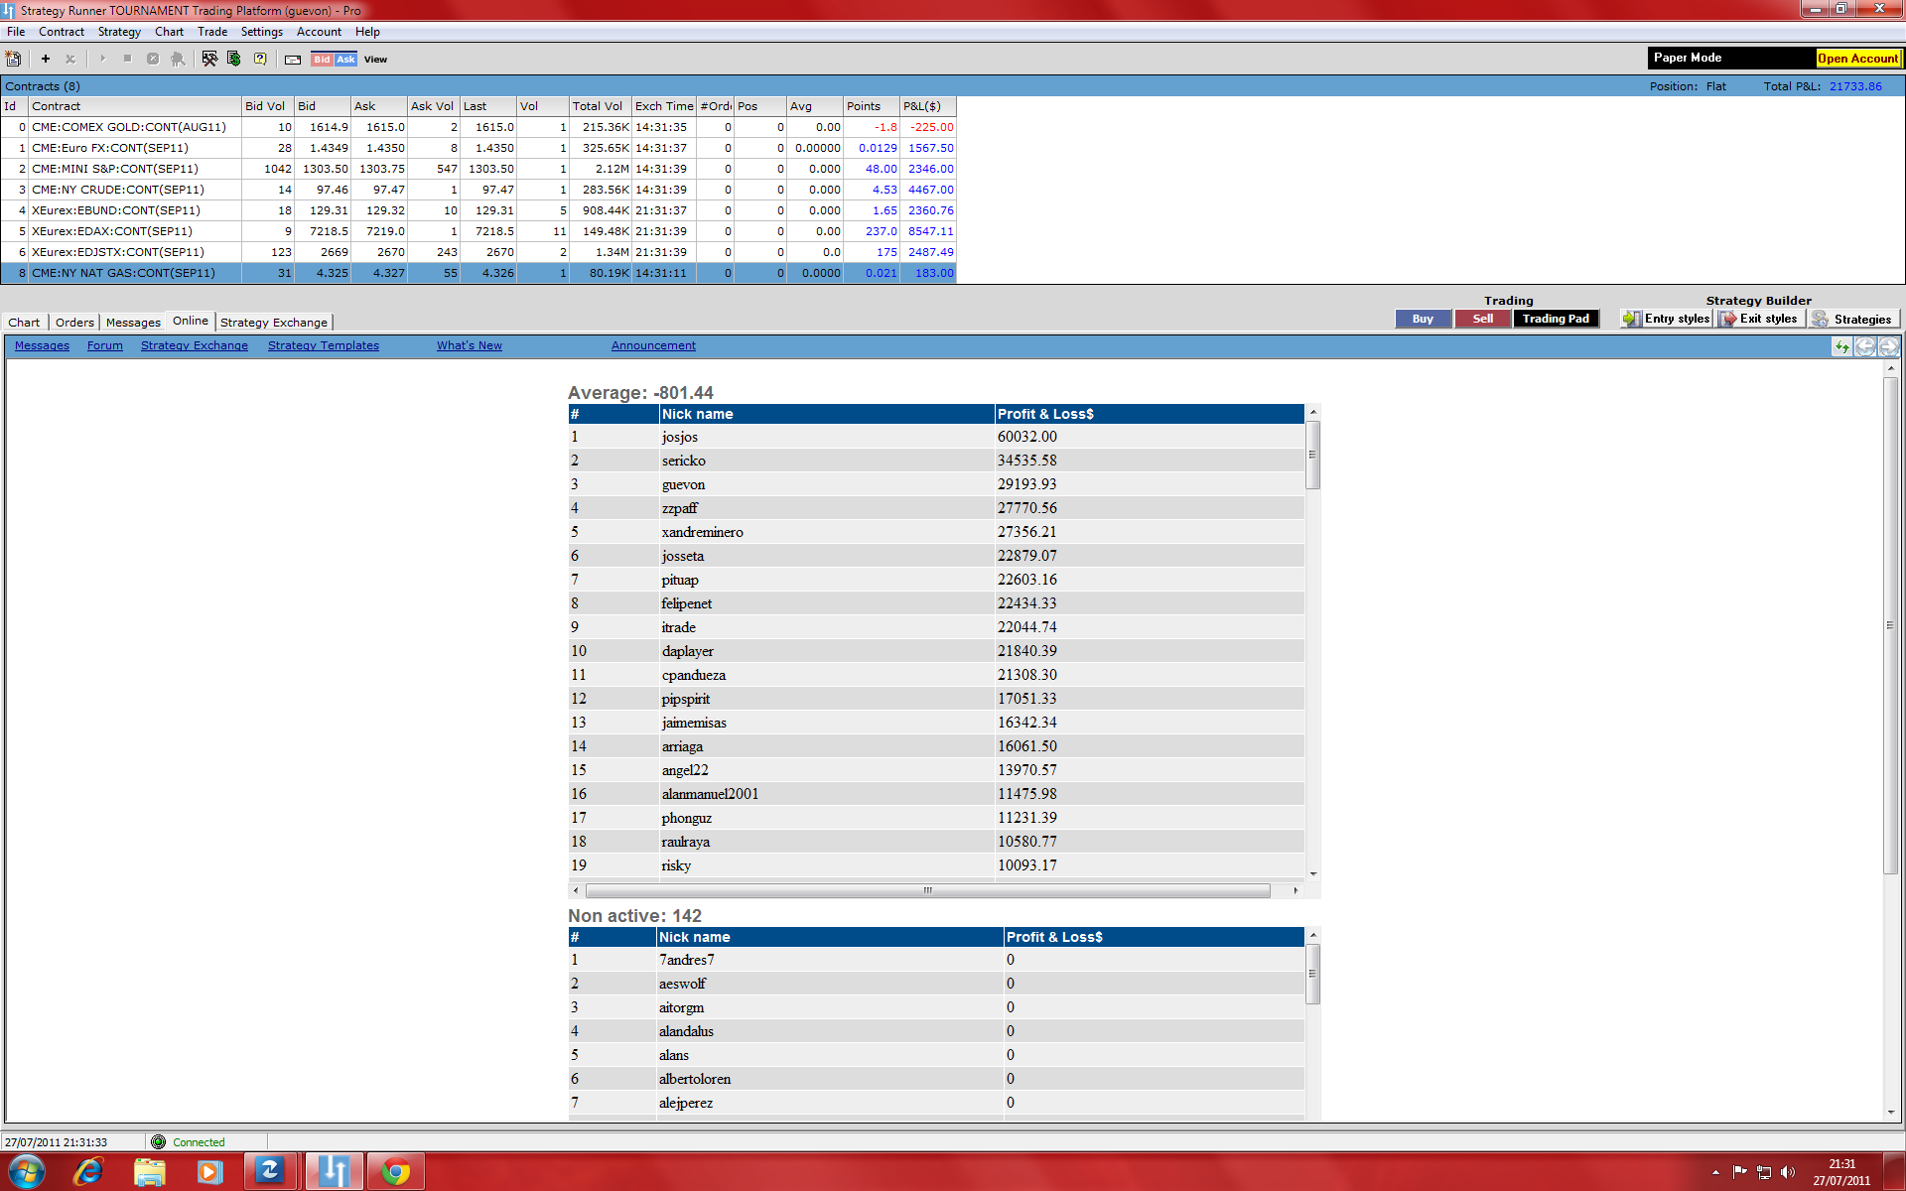Screen dimensions: 1906x1191
Task: Click leaderboard table scroll down arrow
Action: coord(1313,873)
